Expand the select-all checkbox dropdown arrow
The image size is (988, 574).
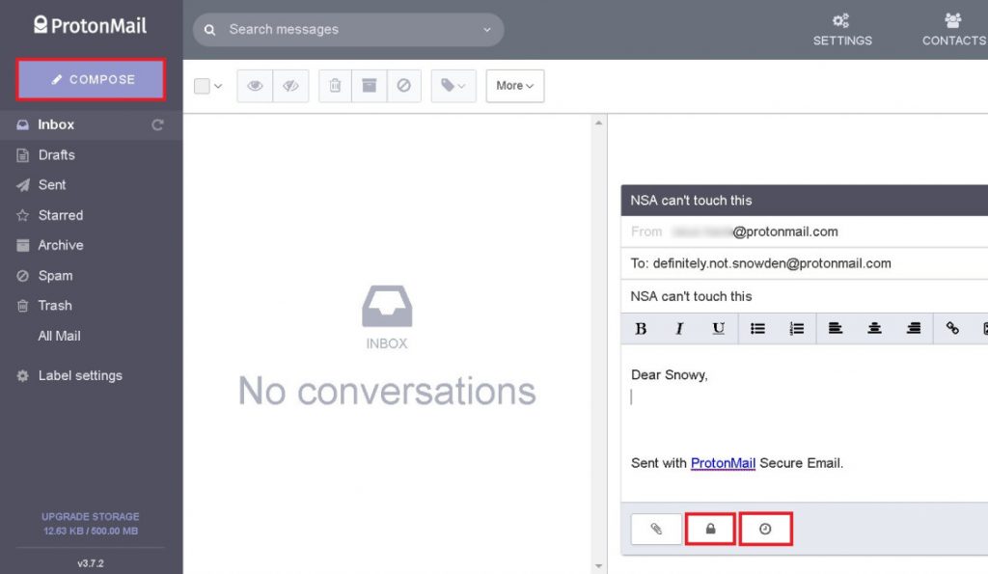coord(218,86)
